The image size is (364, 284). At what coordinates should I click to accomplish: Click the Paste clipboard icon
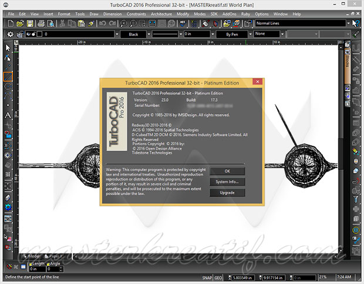pyautogui.click(x=81, y=24)
